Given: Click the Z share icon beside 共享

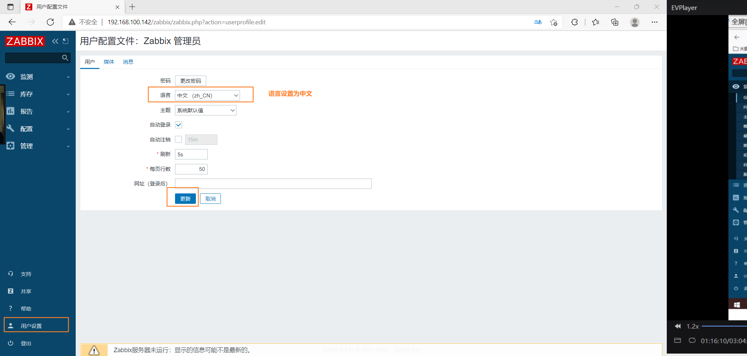Looking at the screenshot, I should coord(10,291).
